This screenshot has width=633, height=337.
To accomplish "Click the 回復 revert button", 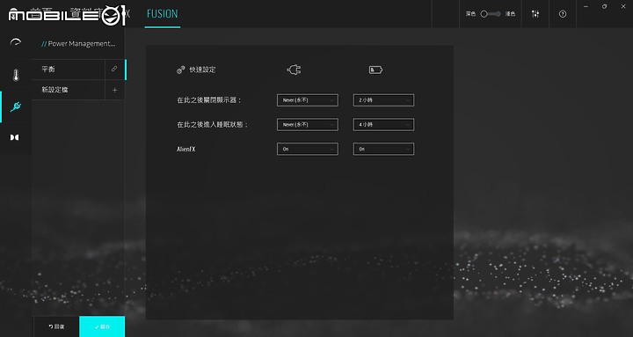I will 56,326.
